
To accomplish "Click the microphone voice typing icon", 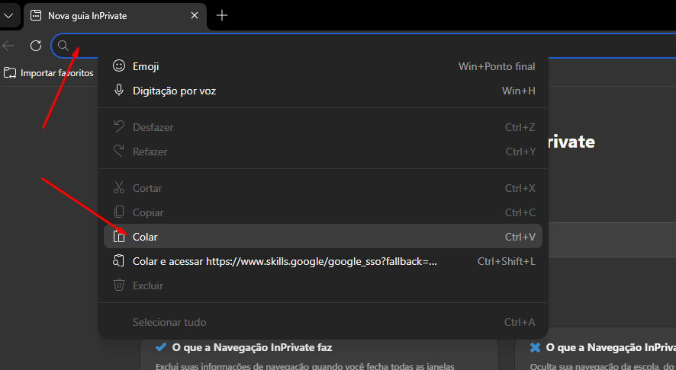I will (119, 90).
